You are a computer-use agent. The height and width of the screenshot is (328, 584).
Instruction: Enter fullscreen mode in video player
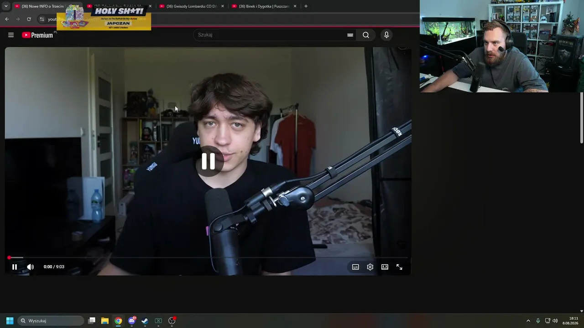pyautogui.click(x=399, y=267)
